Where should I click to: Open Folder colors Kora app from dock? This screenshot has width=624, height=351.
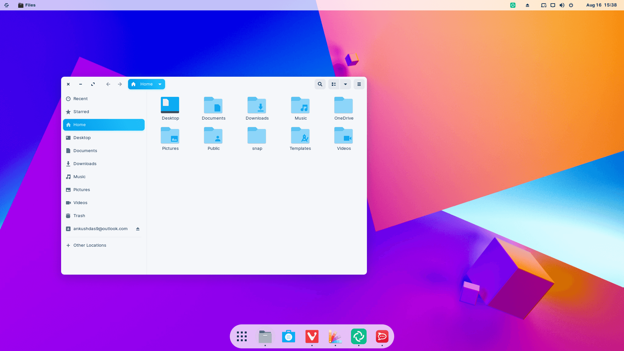pos(335,336)
